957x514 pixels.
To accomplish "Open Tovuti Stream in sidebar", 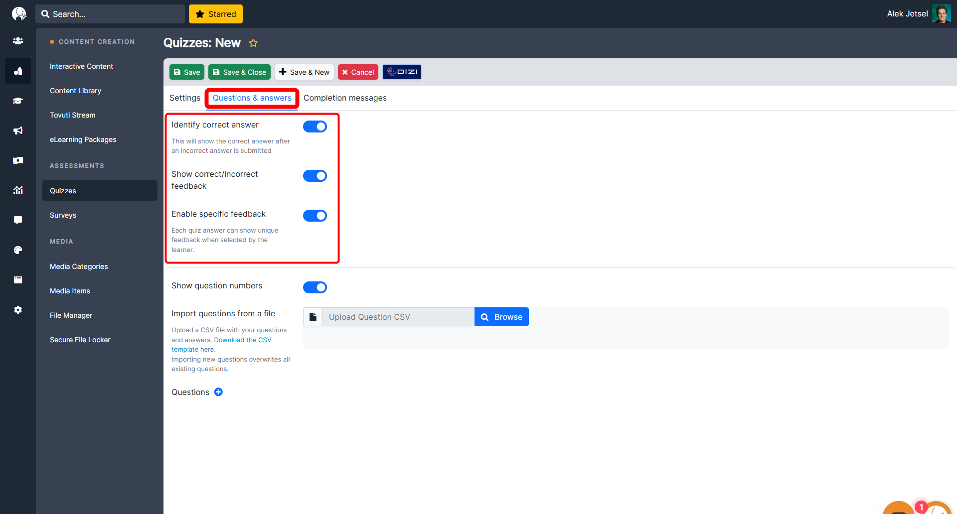I will [72, 115].
